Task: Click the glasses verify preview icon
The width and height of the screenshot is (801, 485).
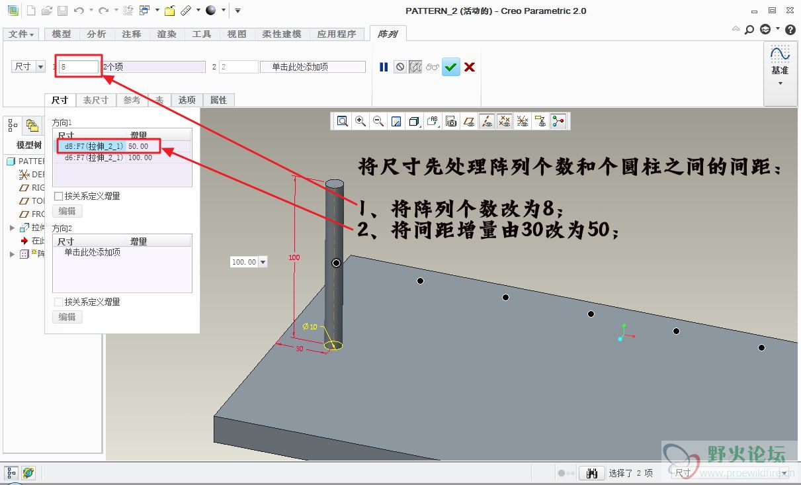Action: point(433,67)
